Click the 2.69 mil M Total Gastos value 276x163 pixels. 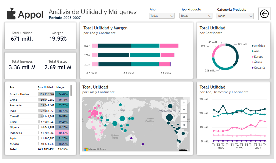coord(58,67)
